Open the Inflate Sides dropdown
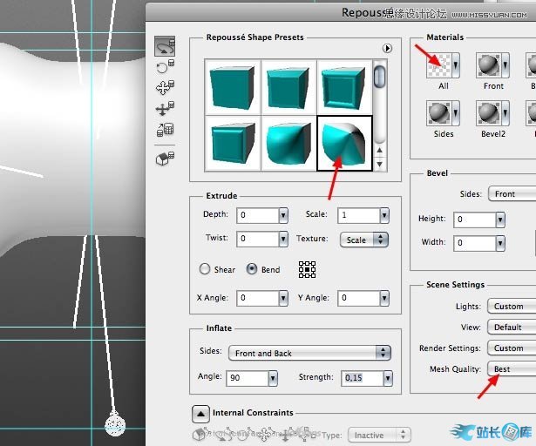The image size is (536, 446). 309,353
